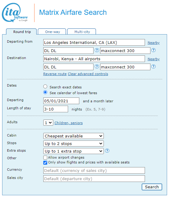Click the Departing date input field
The height and width of the screenshot is (201, 171).
point(61,101)
